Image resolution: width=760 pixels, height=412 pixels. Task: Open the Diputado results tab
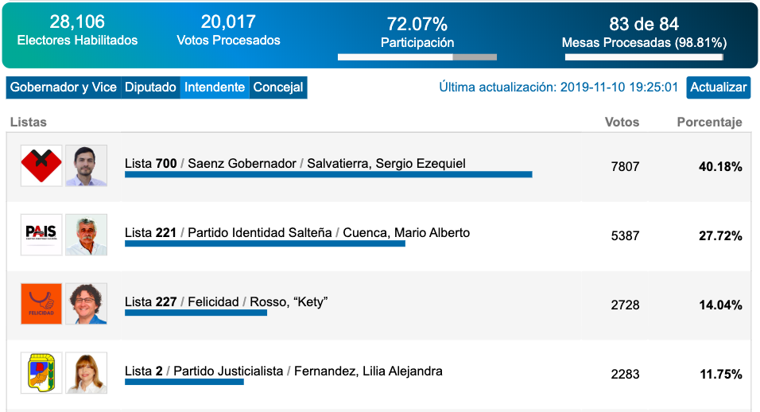[x=150, y=87]
